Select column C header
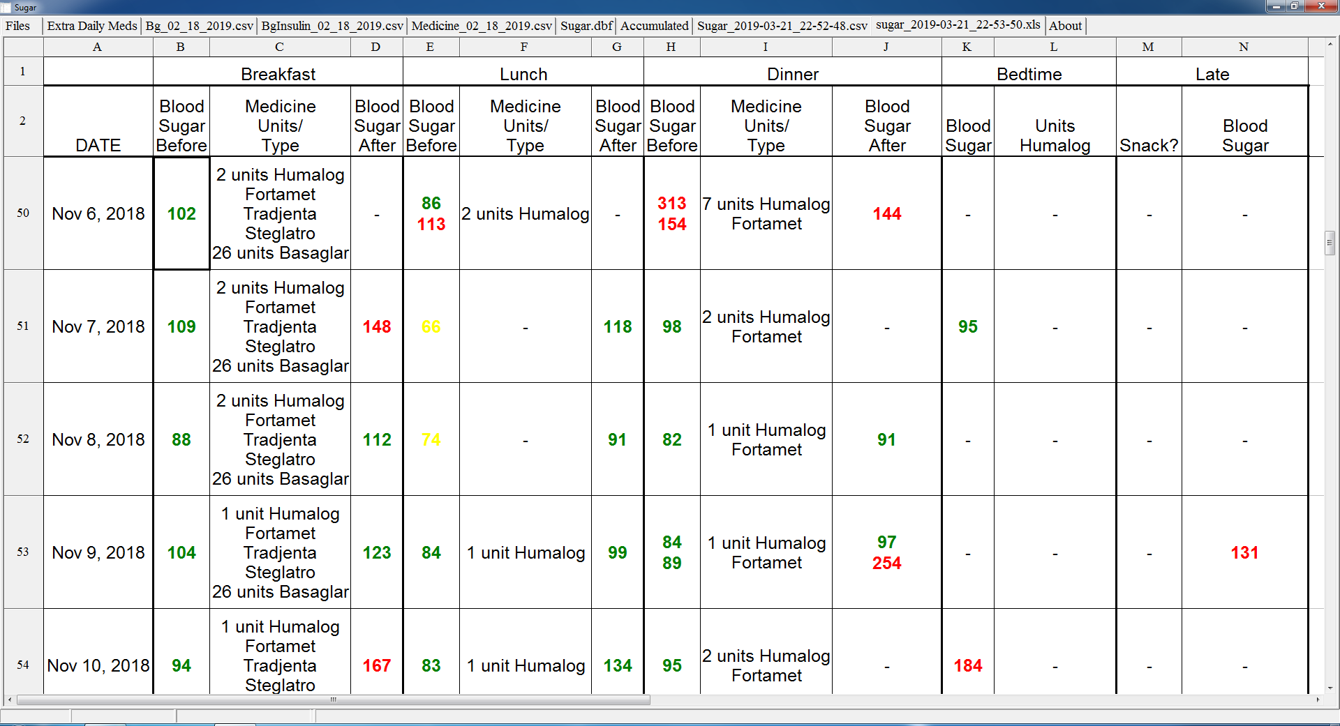Screen dimensions: 1340x726 (280, 47)
